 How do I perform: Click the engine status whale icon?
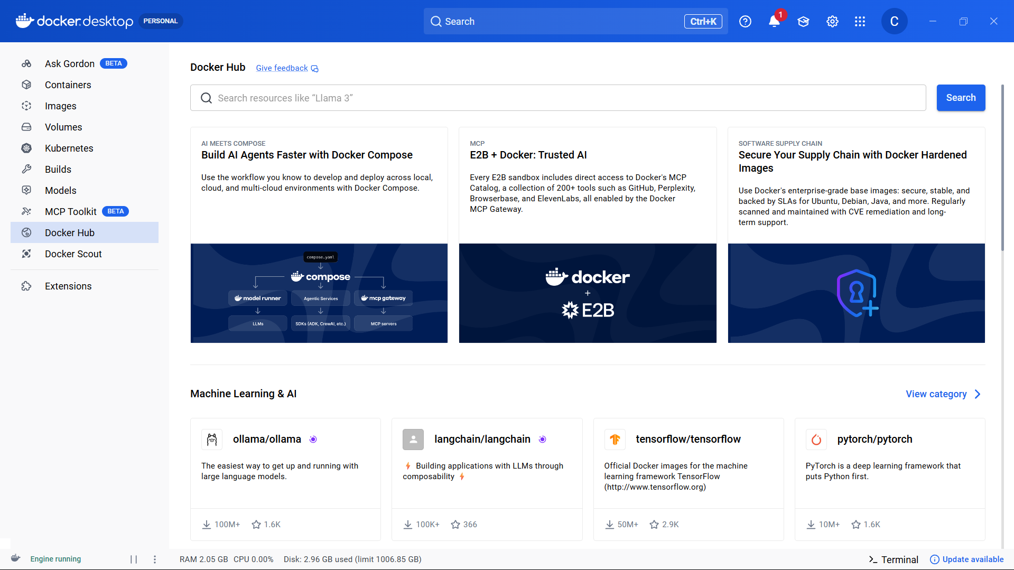16,558
